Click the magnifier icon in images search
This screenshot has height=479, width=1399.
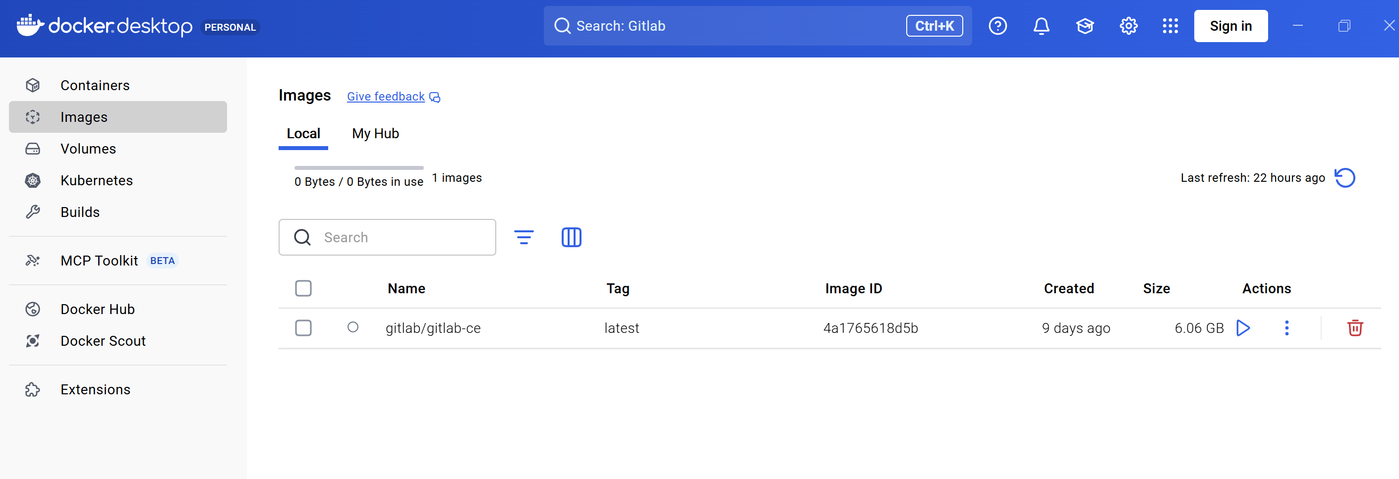[x=302, y=237]
